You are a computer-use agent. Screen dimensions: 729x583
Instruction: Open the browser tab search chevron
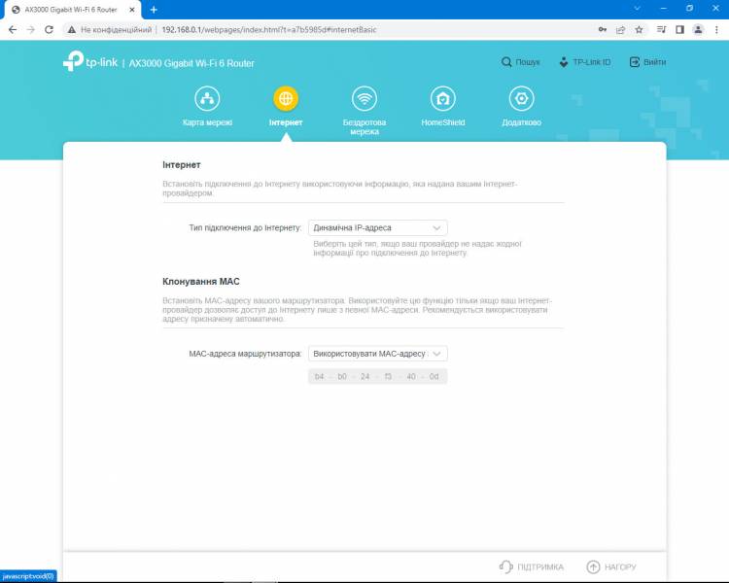pyautogui.click(x=638, y=8)
